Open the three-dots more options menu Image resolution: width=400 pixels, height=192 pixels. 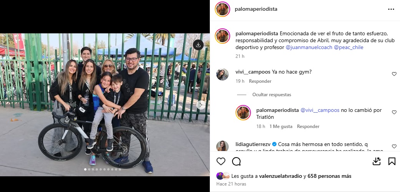(x=391, y=9)
